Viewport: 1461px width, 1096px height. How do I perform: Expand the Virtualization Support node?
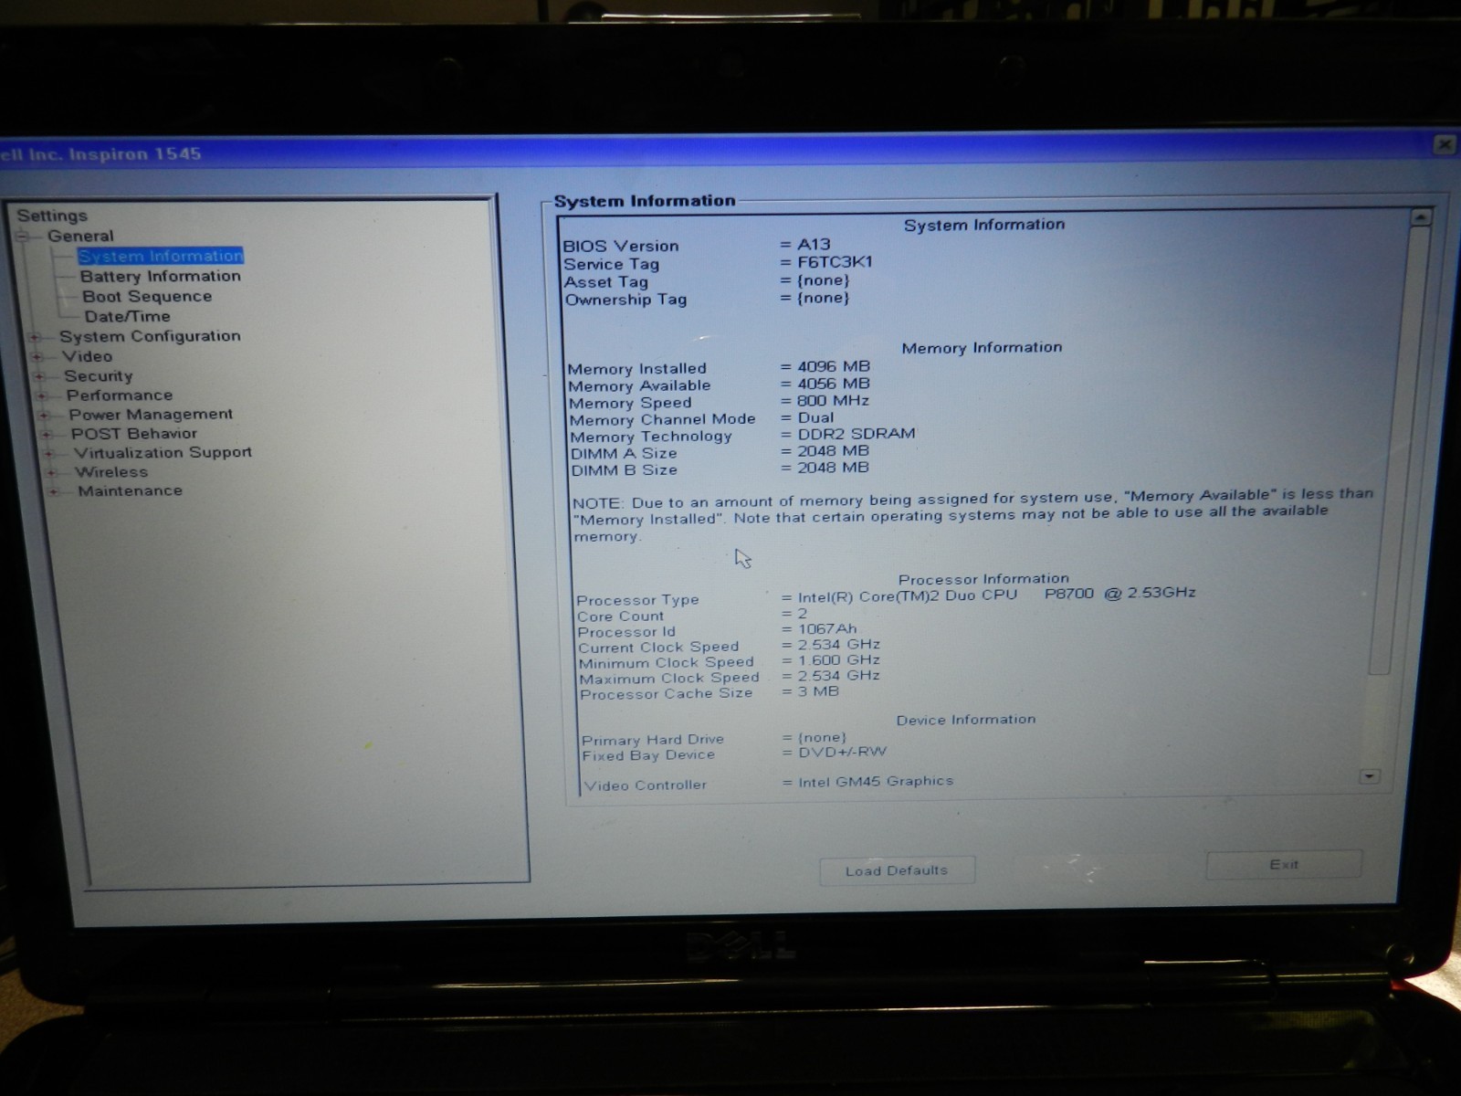pos(49,453)
